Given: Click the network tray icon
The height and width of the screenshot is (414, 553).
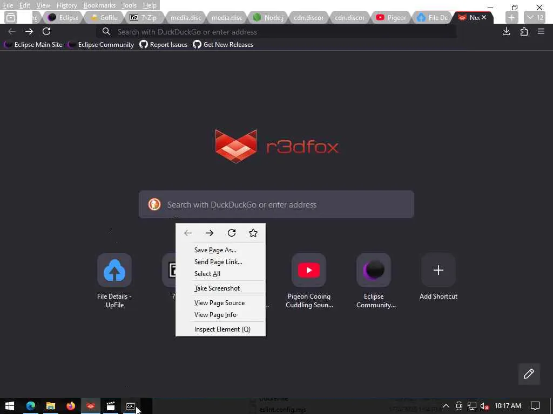Looking at the screenshot, I should pos(472,406).
